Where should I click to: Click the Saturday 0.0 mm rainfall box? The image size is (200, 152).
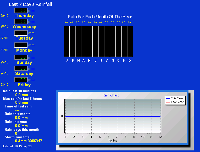pyautogui.click(x=21, y=68)
